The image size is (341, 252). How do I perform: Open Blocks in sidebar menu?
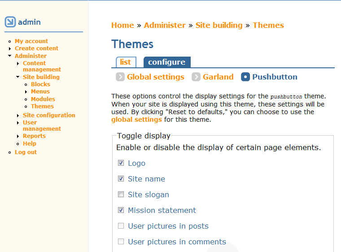click(40, 84)
